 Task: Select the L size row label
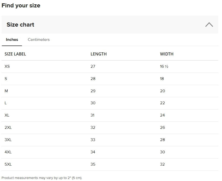(x=6, y=103)
